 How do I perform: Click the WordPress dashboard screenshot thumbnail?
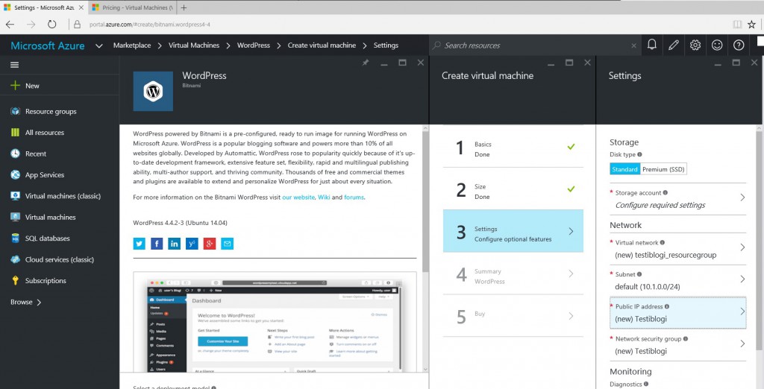coord(275,322)
